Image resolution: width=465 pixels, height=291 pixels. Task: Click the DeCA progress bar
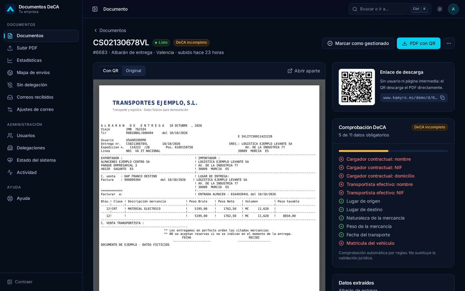[393, 151]
